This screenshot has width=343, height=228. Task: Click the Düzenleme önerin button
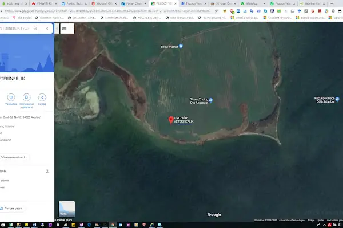[x=14, y=157]
